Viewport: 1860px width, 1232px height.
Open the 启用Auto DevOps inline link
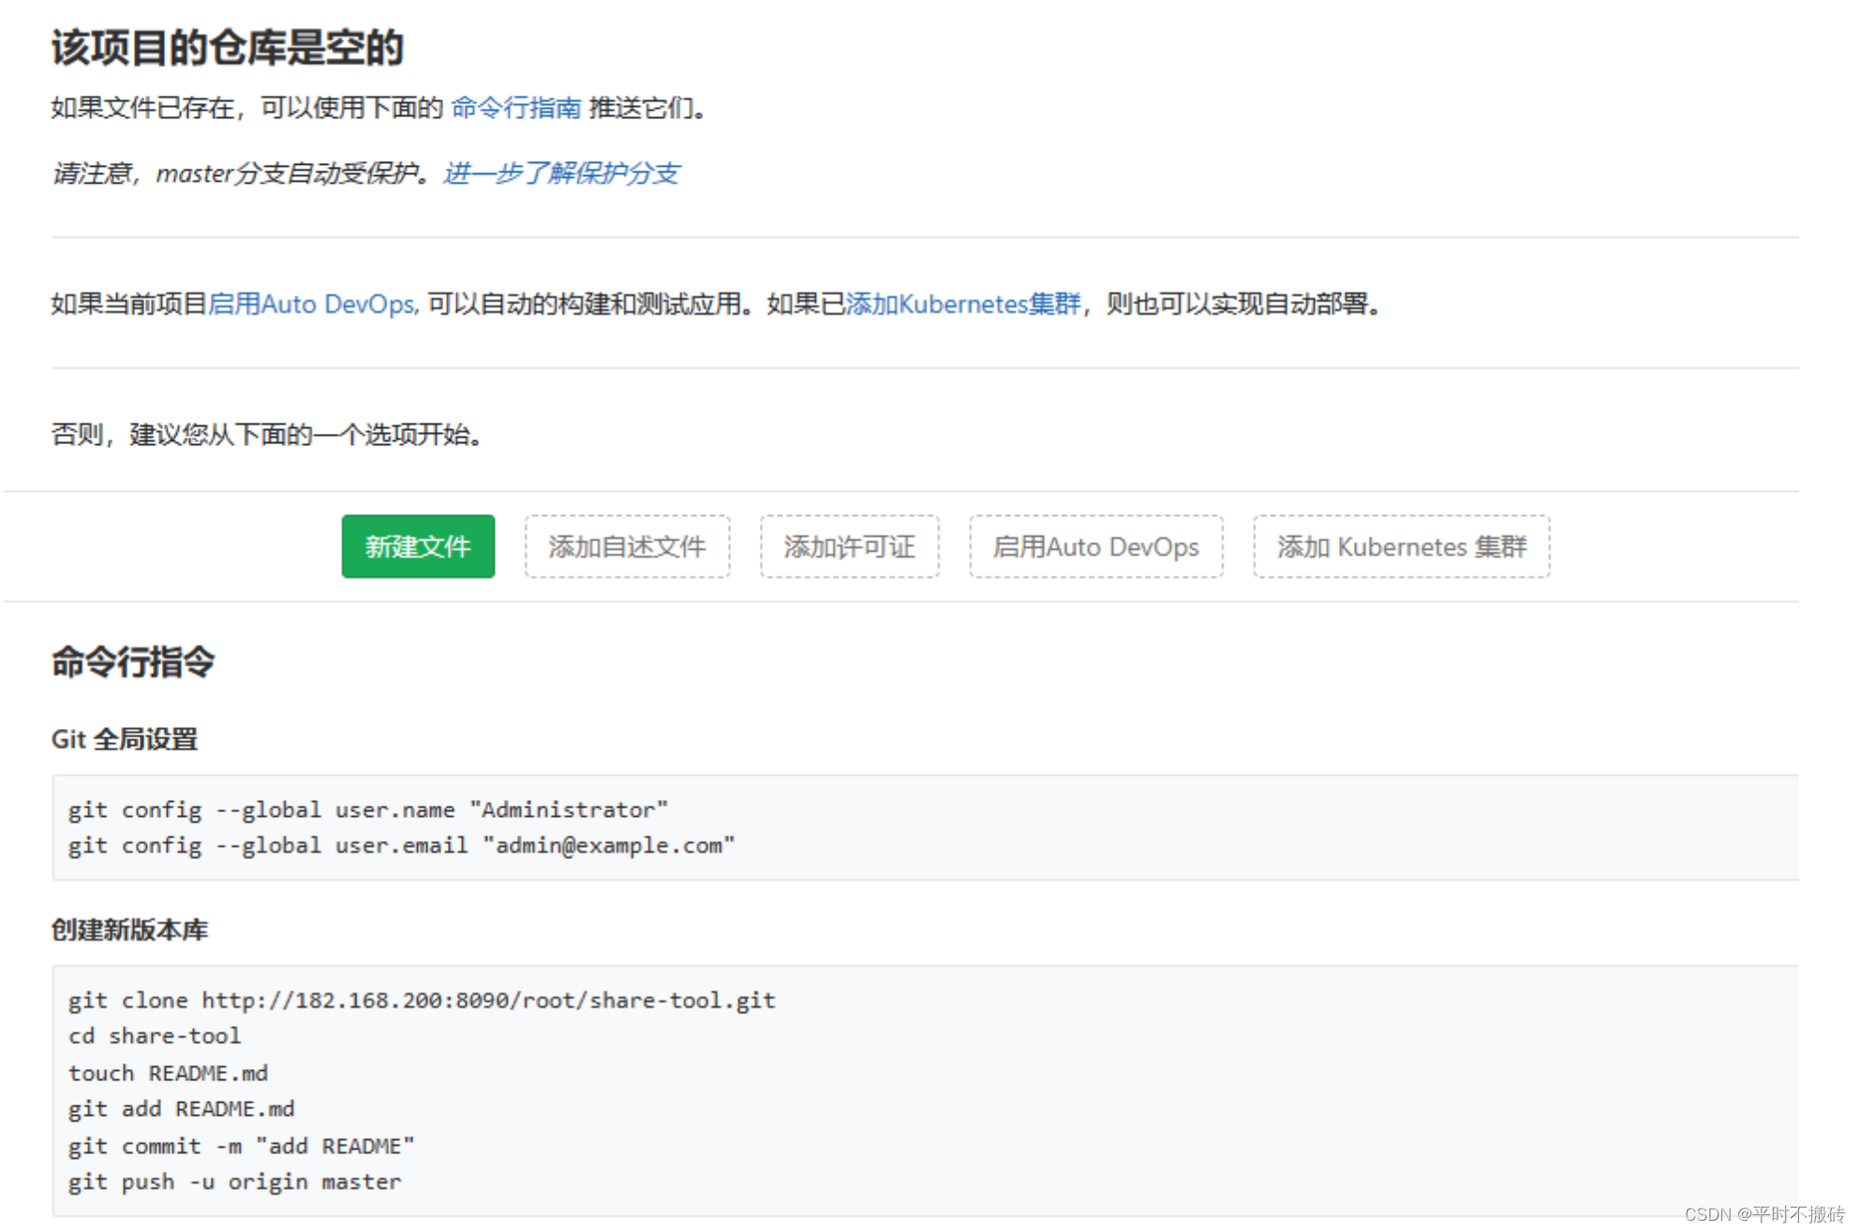312,304
